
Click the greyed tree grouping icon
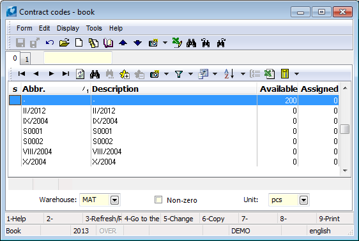click(255, 74)
